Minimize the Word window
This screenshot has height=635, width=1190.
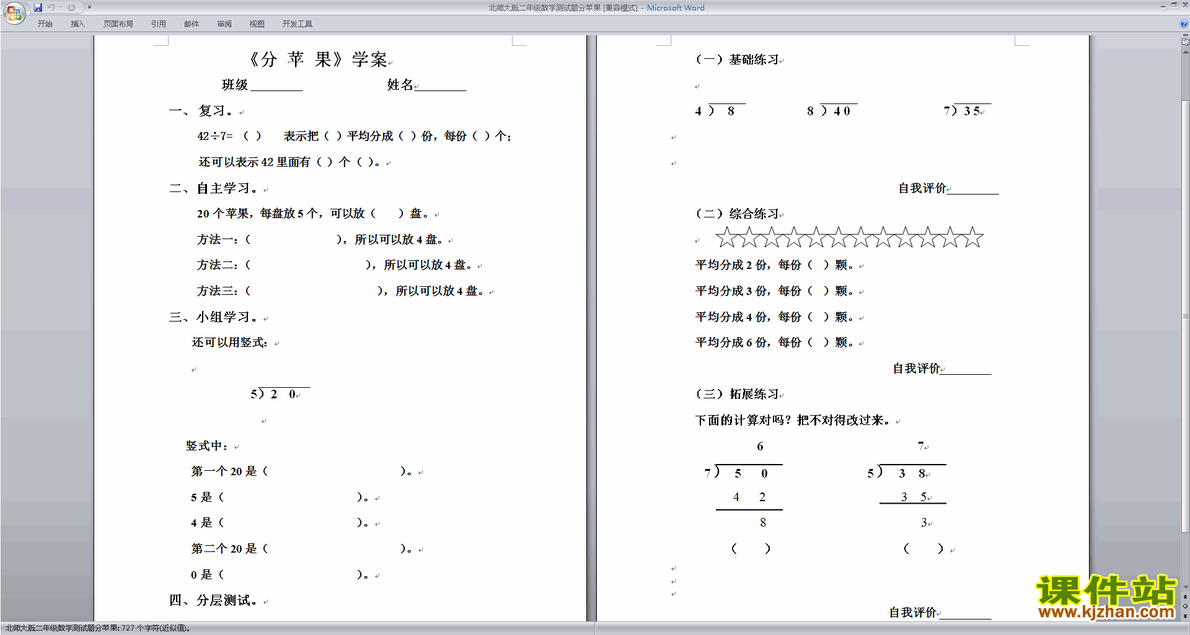click(1163, 6)
